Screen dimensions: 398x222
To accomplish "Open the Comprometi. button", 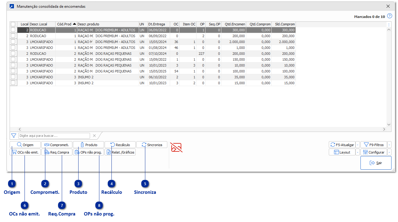I will (57, 145).
